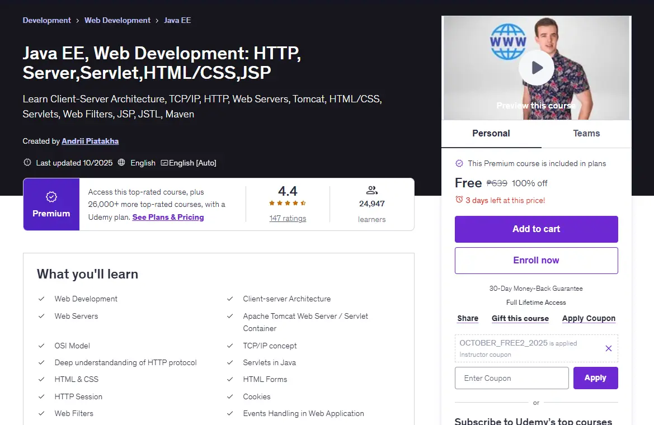Click 'Events Handling in Web Application' item

[304, 413]
